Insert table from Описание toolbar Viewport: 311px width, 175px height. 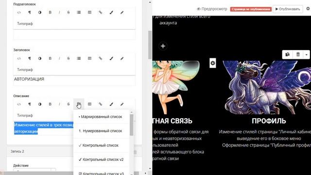pyautogui.click(x=89, y=104)
